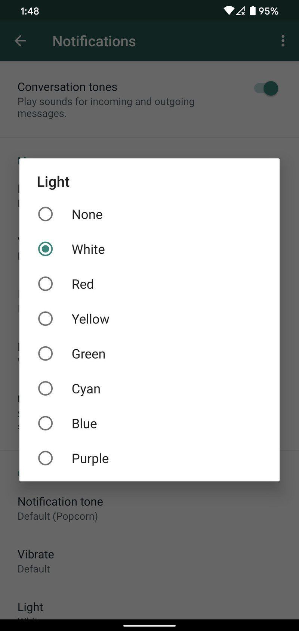
Task: Tap the home gesture bar
Action: 149,625
